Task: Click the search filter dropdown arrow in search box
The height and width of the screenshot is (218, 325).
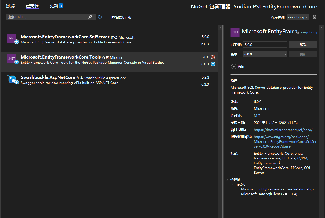Action: [x=94, y=17]
